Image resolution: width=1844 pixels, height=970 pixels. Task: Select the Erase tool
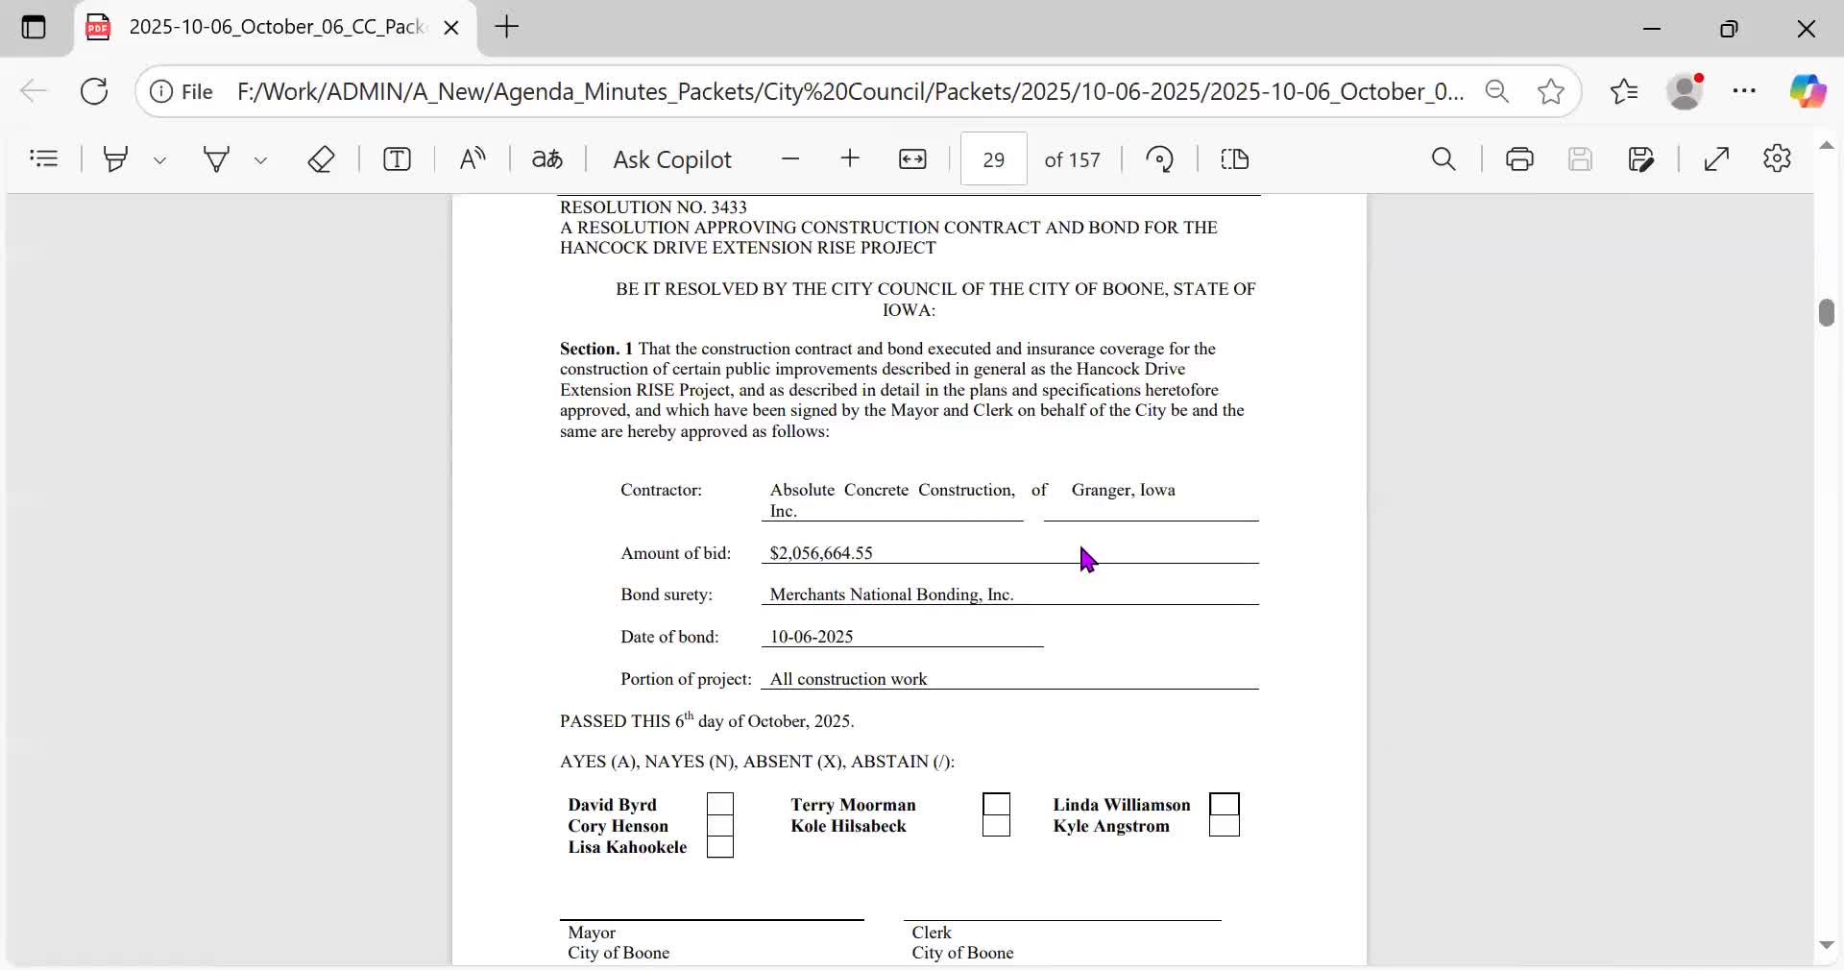coord(321,158)
